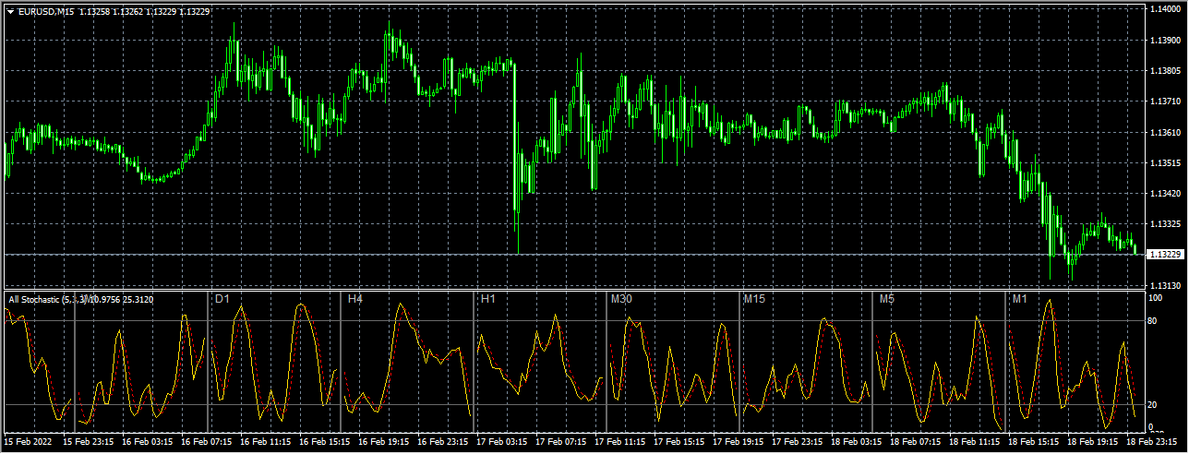Image resolution: width=1189 pixels, height=454 pixels.
Task: Click the 1.13420 price axis label
Action: coord(1165,194)
